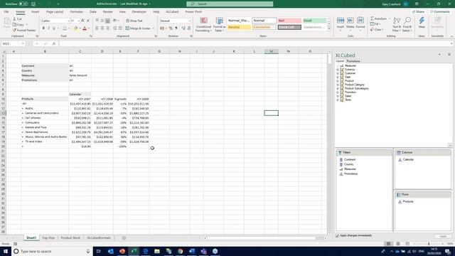This screenshot has width=455, height=256.
Task: Toggle the AutoSave switch
Action: (x=23, y=4)
